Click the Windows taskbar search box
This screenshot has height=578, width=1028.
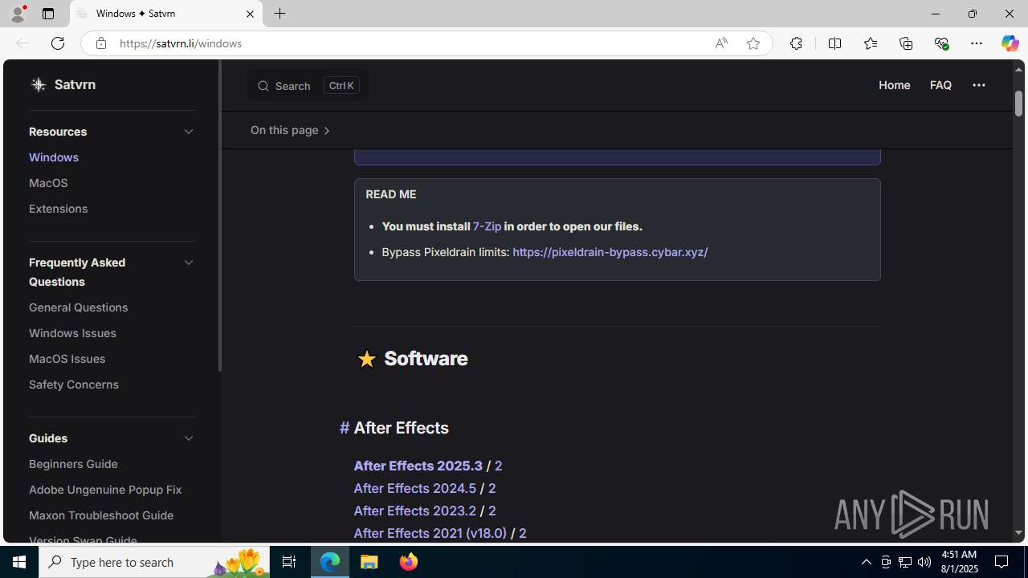point(153,562)
